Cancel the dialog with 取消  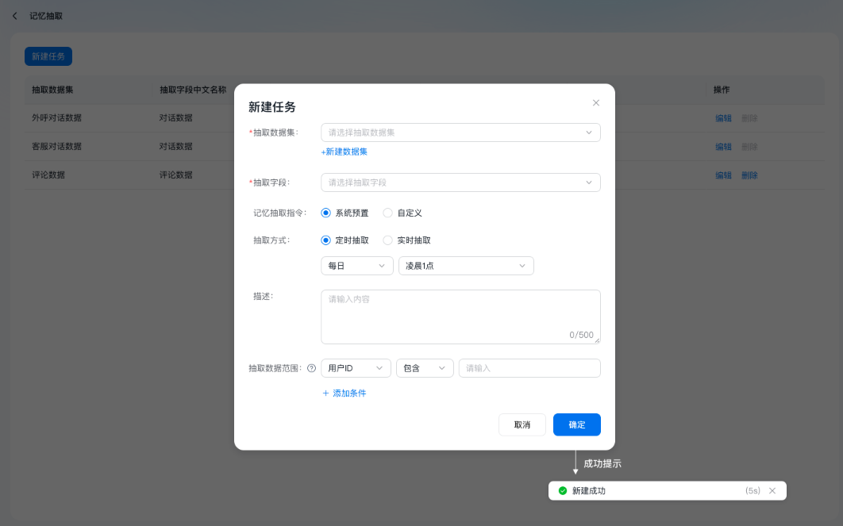522,424
